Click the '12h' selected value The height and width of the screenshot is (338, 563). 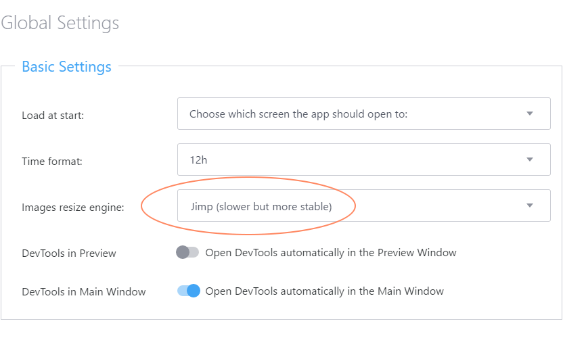198,160
